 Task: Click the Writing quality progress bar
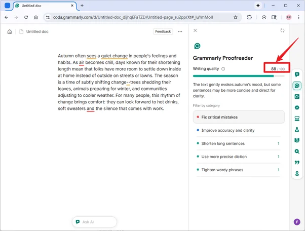point(239,76)
